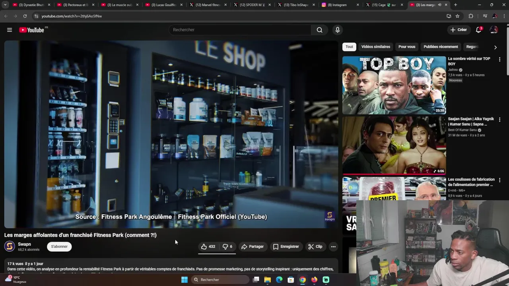Switch to the SPODER M tab
The width and height of the screenshot is (509, 286).
251,5
